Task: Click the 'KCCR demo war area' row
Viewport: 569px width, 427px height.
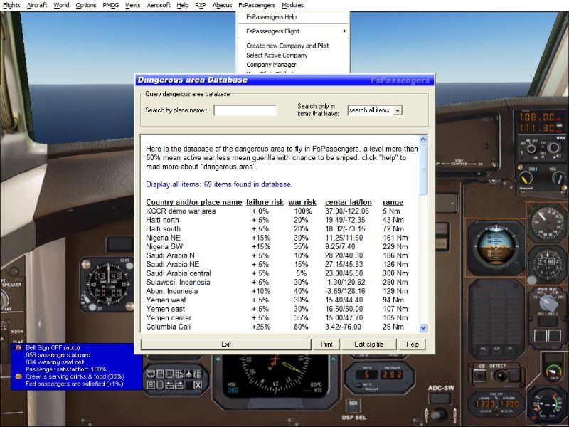Action: (x=277, y=211)
